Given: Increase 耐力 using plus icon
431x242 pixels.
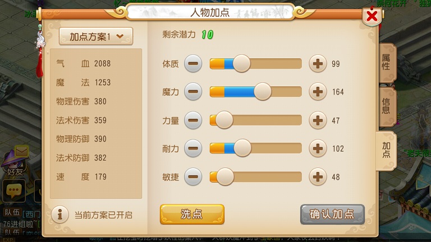Looking at the screenshot, I should coord(318,148).
